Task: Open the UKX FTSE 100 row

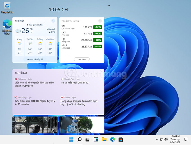Action: 82,34
